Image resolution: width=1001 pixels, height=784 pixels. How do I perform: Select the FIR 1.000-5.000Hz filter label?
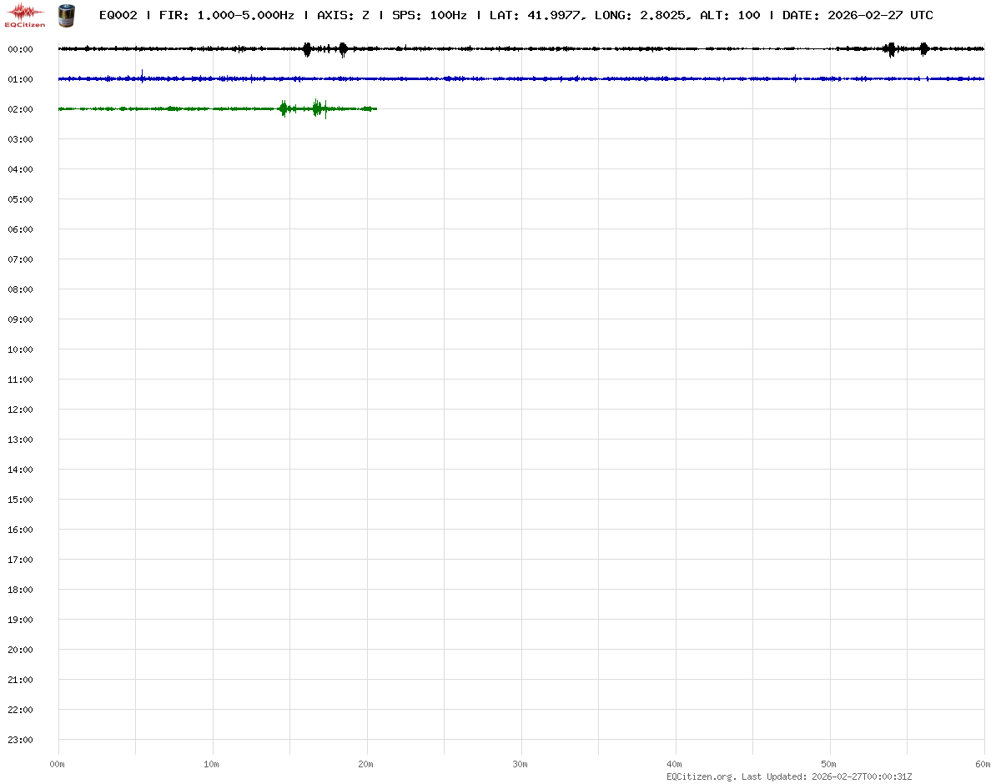tap(226, 15)
